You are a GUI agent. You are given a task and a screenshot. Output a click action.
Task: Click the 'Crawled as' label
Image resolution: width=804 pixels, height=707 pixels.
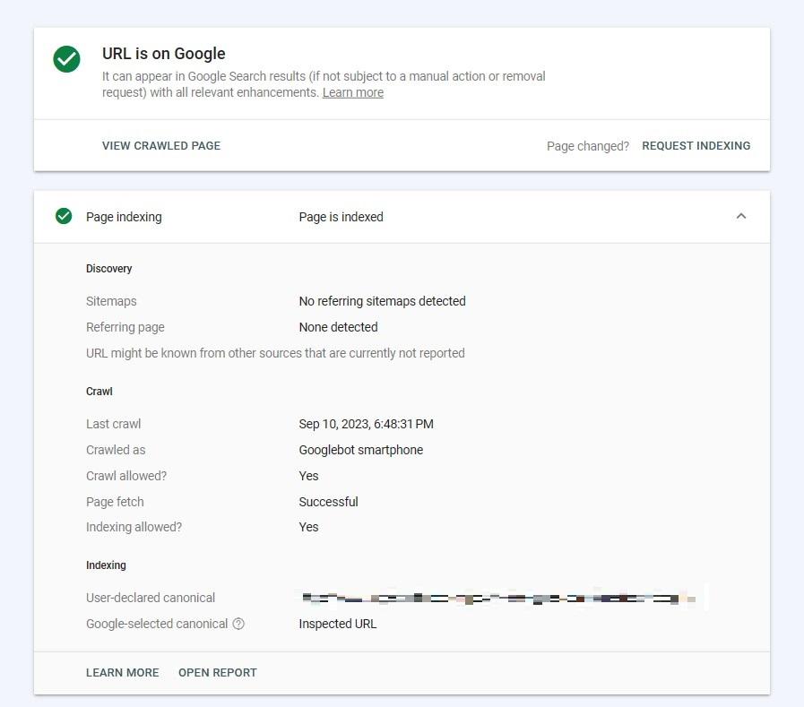point(116,450)
